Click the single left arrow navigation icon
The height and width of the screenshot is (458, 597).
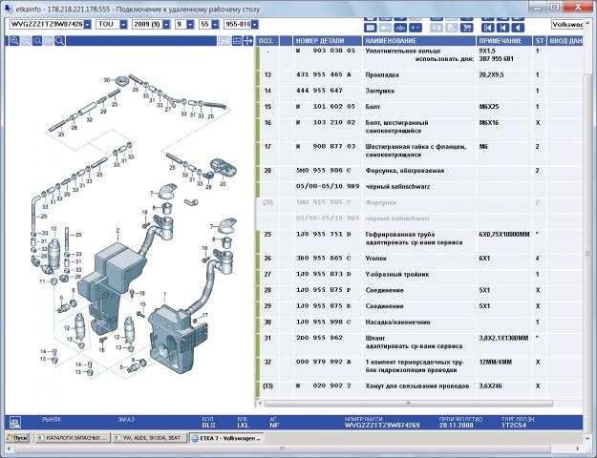pyautogui.click(x=518, y=28)
